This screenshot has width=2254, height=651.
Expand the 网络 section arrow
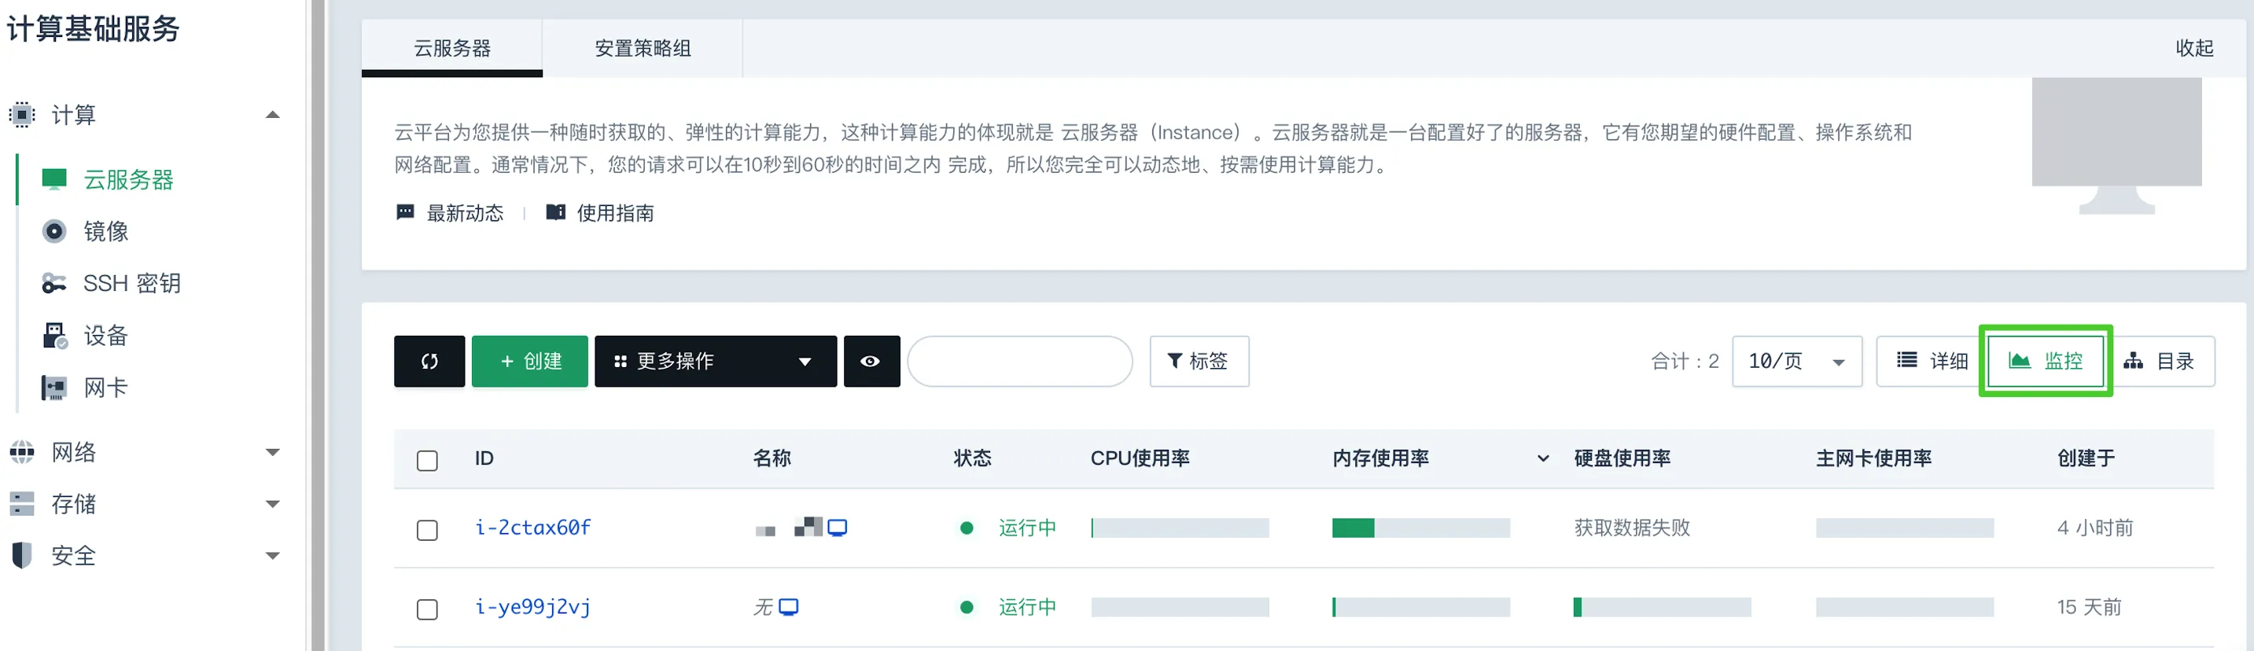pos(273,452)
